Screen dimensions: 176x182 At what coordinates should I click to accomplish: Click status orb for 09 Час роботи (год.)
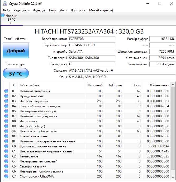(x=6, y=126)
